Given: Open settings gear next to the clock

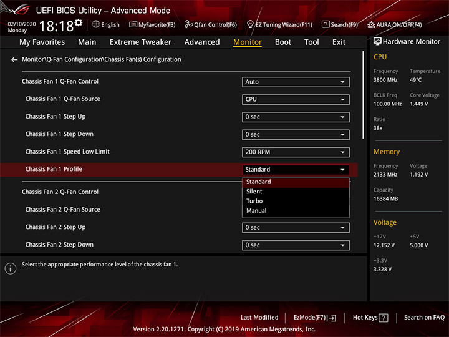Looking at the screenshot, I should pos(79,22).
